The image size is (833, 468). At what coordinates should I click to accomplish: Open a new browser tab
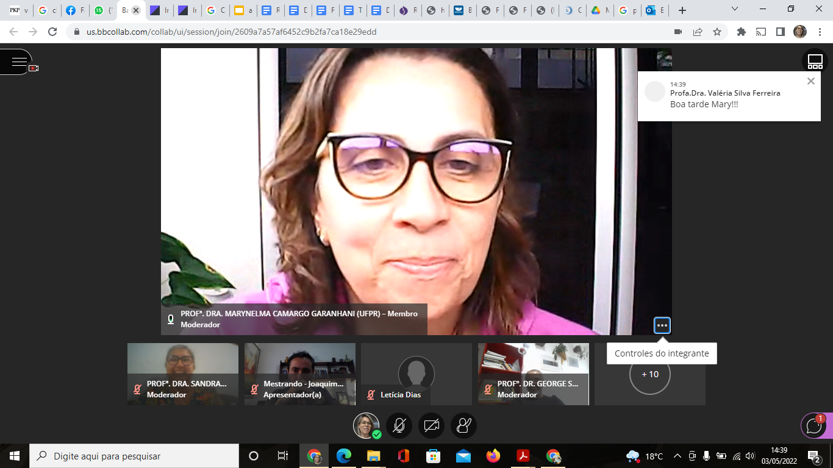[x=682, y=10]
